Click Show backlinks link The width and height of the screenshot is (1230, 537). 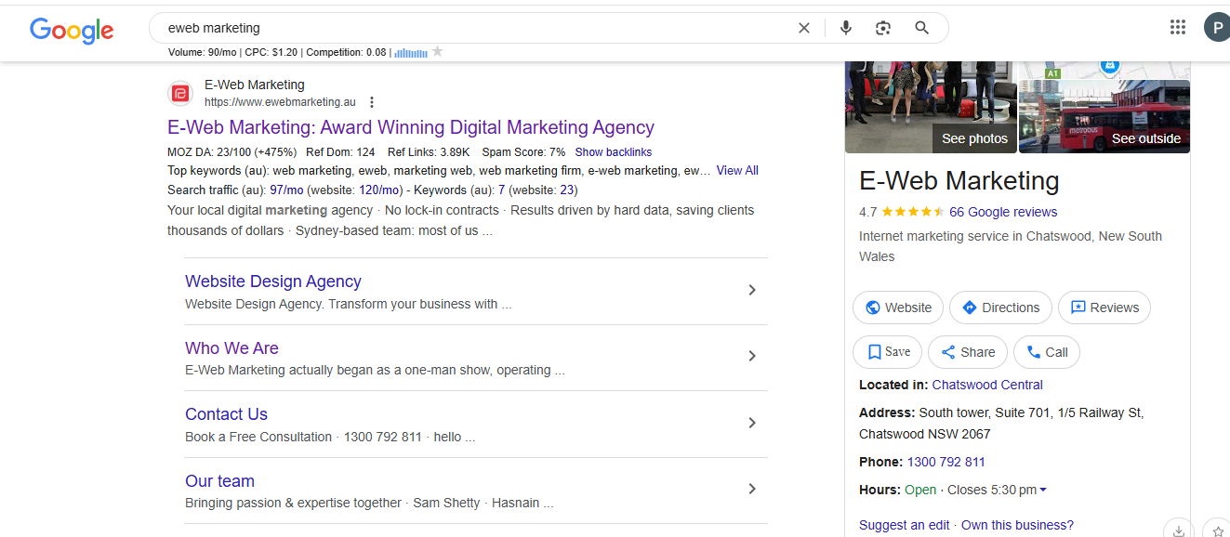(614, 151)
